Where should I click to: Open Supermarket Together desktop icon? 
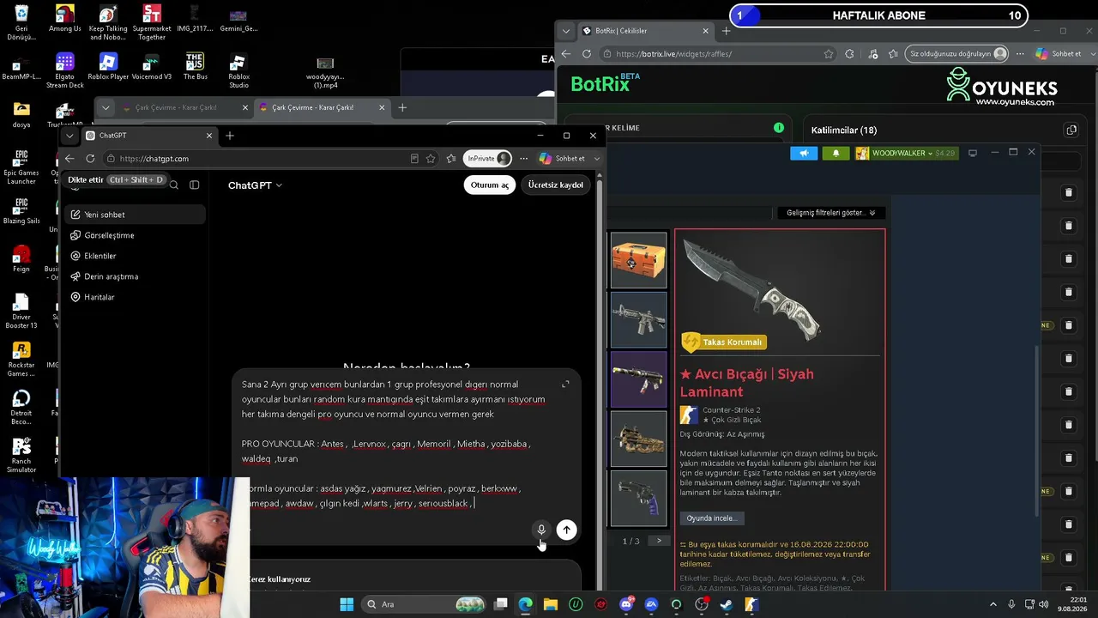pos(152,22)
